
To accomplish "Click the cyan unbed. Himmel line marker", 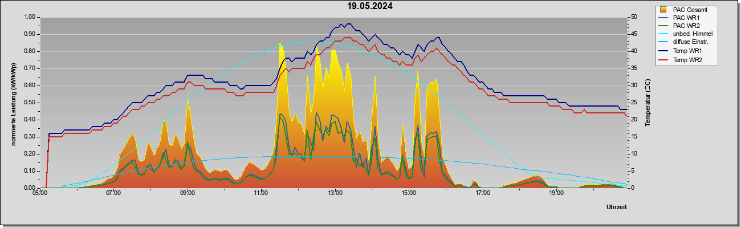I will [x=663, y=34].
